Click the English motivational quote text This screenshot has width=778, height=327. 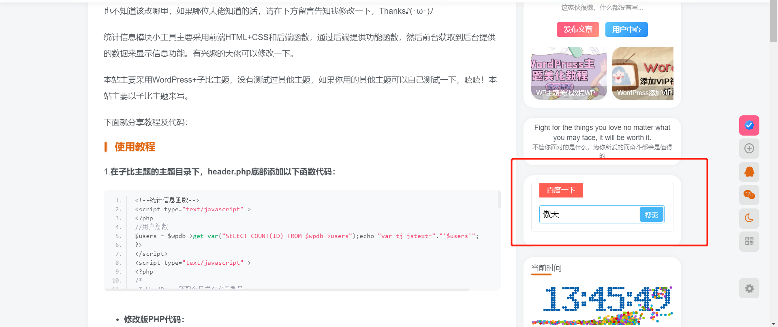tap(602, 132)
